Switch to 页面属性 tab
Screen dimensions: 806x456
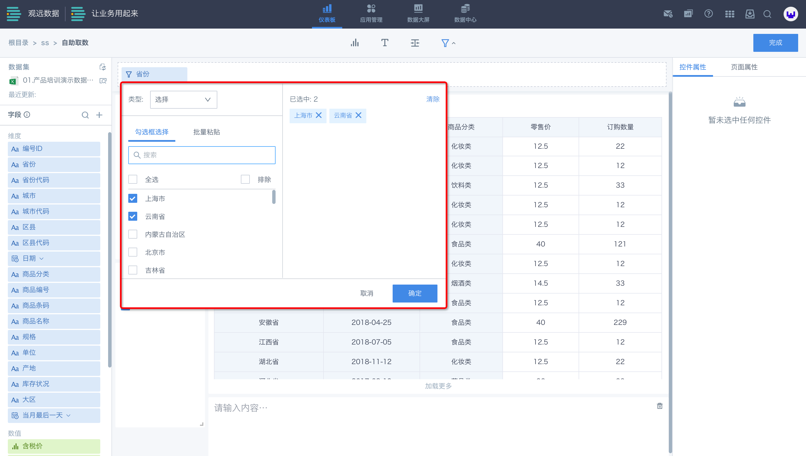click(x=744, y=67)
